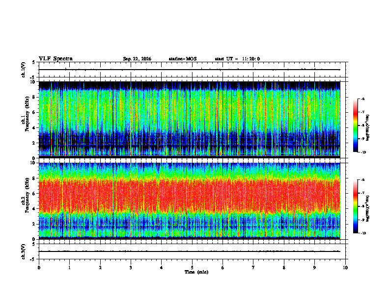Click the -9 label on ch.2 color bar
The image size is (389, 300).
(362, 220)
